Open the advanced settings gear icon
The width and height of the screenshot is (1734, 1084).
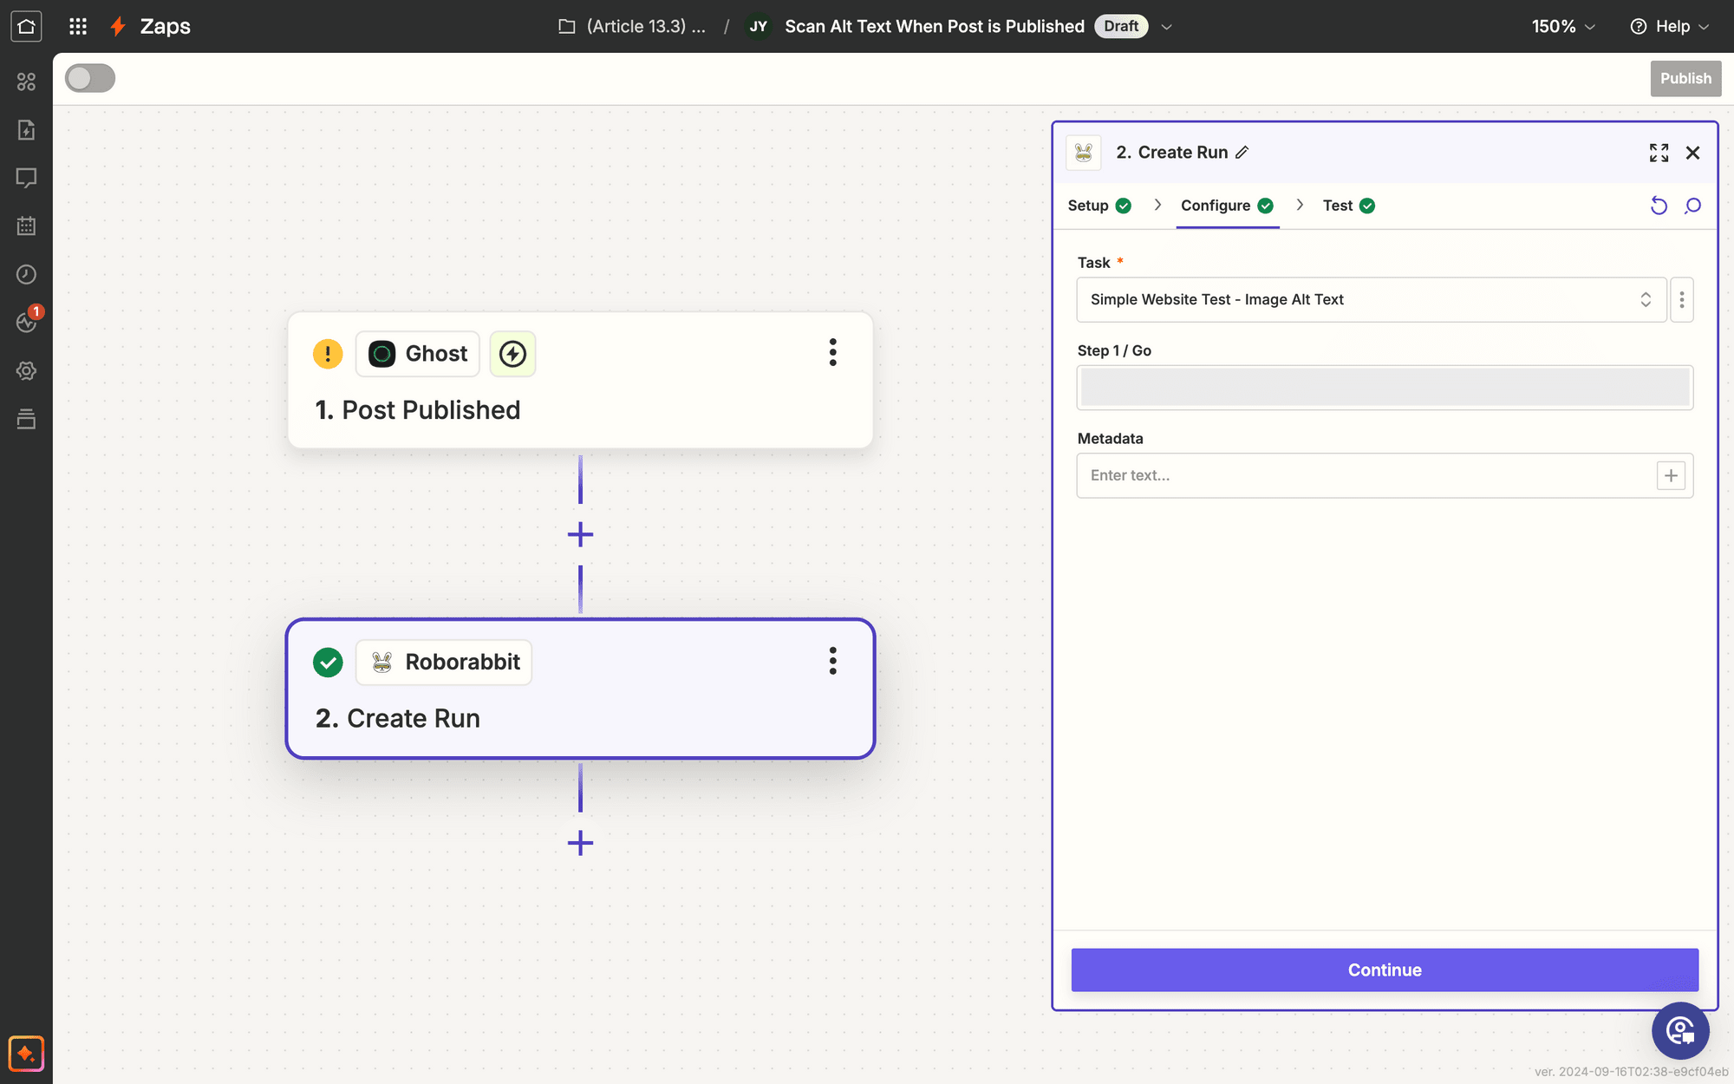click(x=26, y=371)
